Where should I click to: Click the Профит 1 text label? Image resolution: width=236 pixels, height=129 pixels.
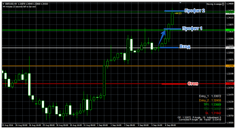coord(192,28)
